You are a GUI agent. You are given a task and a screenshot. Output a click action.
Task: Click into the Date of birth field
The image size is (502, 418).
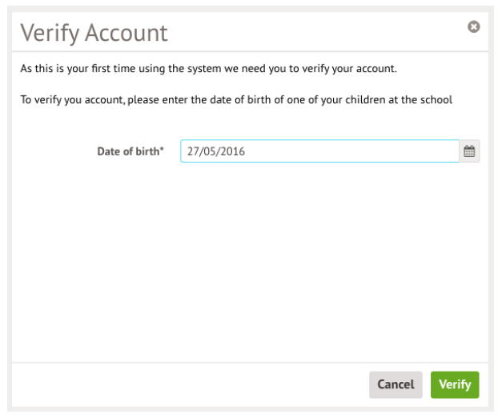coord(319,151)
